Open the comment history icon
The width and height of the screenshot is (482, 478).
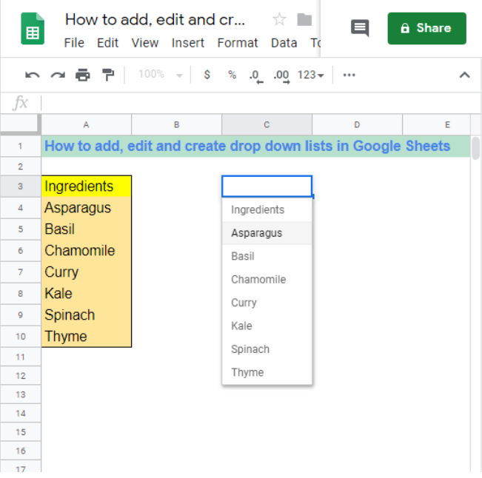[360, 28]
